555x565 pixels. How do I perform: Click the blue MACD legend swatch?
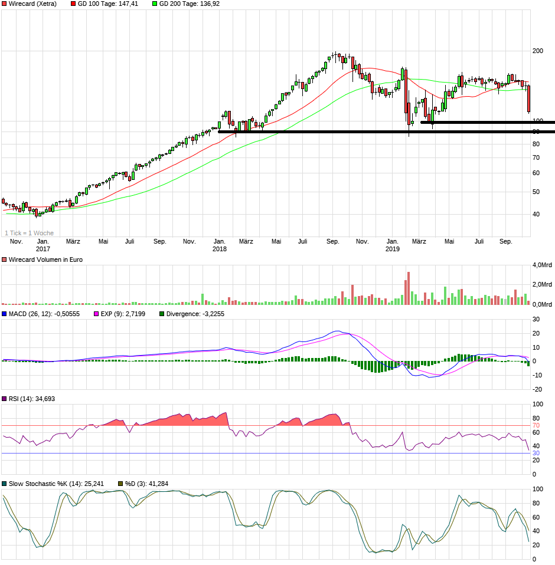tap(4, 314)
